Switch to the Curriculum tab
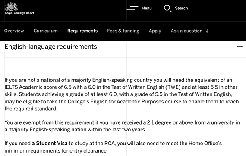This screenshot has width=246, height=156. coord(46,31)
